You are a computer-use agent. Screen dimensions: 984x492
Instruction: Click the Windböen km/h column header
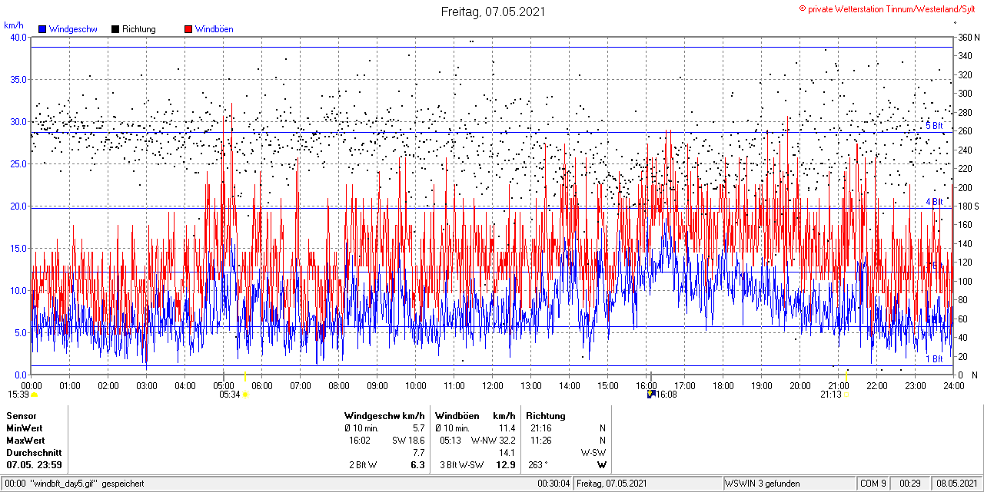[x=474, y=416]
